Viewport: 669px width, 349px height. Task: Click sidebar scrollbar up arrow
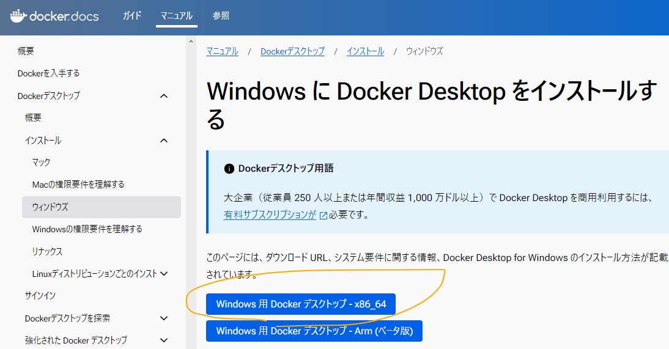pos(191,42)
